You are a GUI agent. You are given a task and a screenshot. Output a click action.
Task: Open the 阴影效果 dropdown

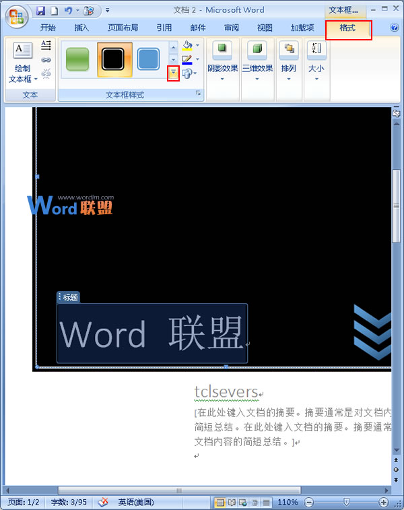click(x=223, y=60)
